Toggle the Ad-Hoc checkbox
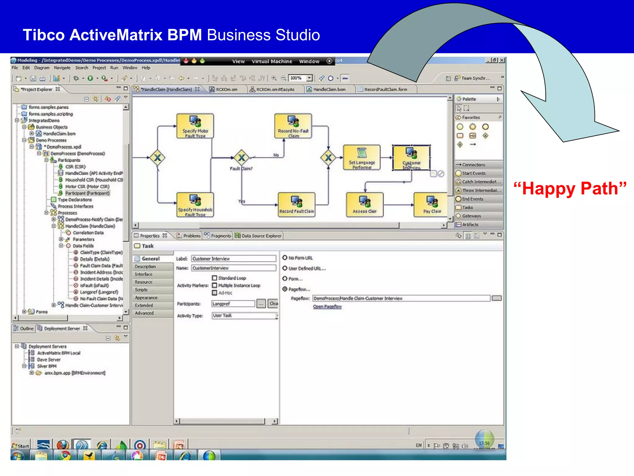Screen dimensions: 634x476 point(215,293)
